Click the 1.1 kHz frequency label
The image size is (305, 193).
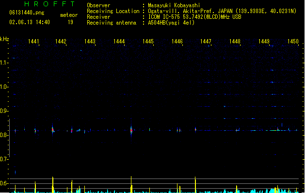click(4, 63)
